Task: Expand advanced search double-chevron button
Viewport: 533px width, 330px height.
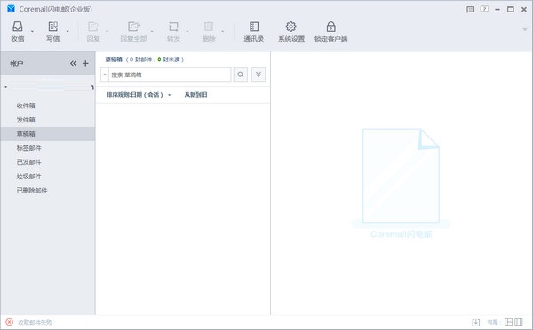Action: point(259,75)
